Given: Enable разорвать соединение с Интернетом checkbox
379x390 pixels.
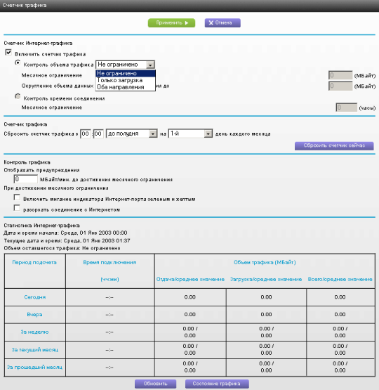Looking at the screenshot, I should point(17,208).
